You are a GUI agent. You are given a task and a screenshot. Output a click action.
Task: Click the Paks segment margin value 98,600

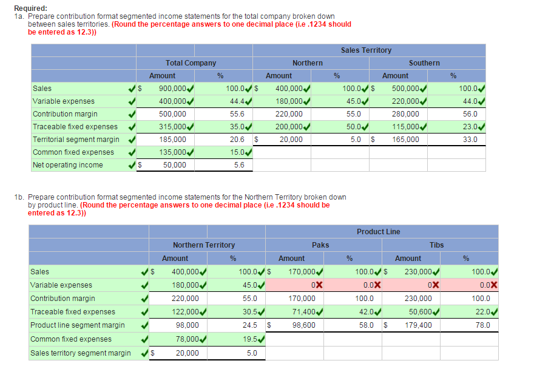[x=304, y=325]
